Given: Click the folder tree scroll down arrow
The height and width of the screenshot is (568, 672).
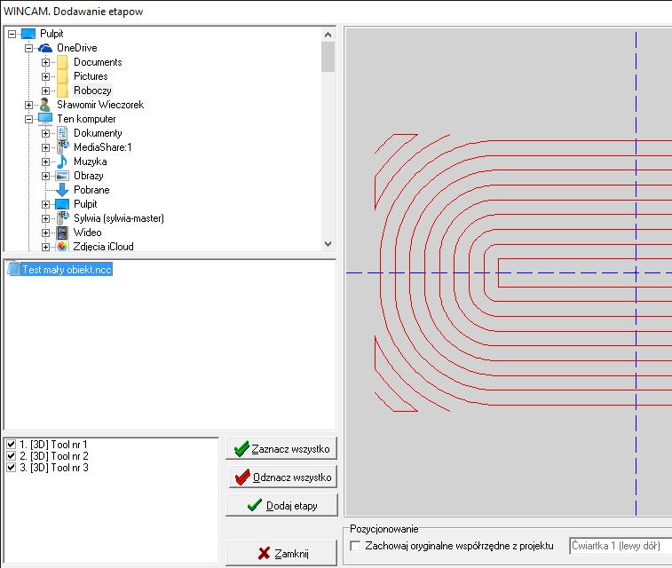Looking at the screenshot, I should coord(328,244).
